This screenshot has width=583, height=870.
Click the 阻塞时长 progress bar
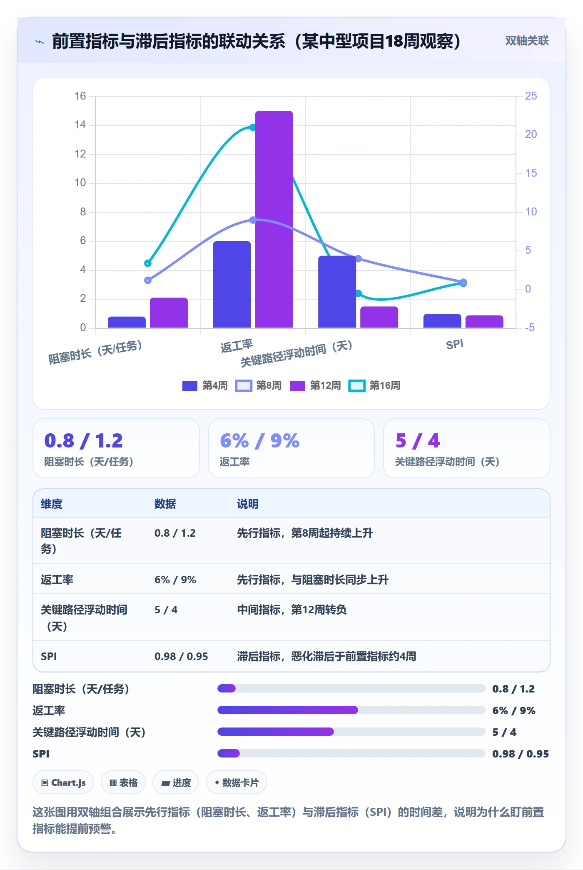351,688
